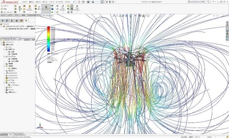This screenshot has height=138, width=229.
Task: Click the Save icon in top toolbar
Action: point(88,2)
